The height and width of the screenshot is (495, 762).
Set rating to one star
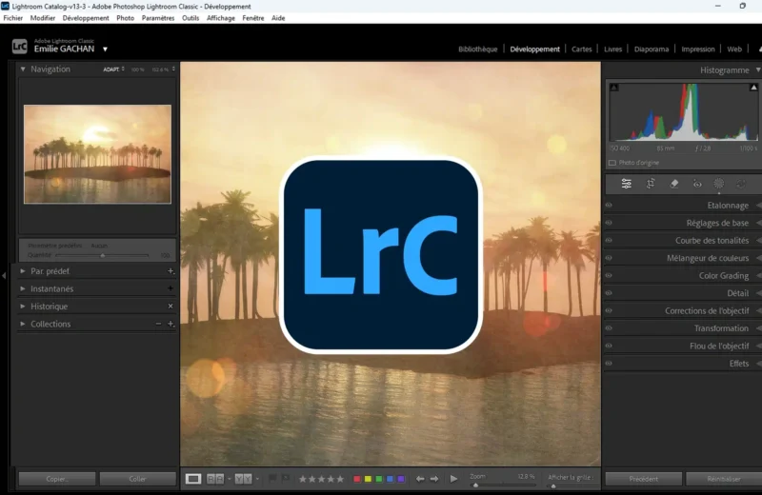pos(303,479)
